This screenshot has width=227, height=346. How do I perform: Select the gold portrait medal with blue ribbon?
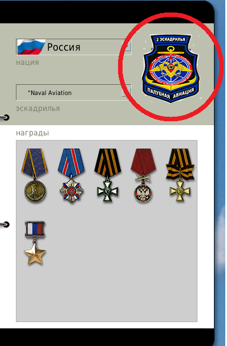(x=35, y=175)
